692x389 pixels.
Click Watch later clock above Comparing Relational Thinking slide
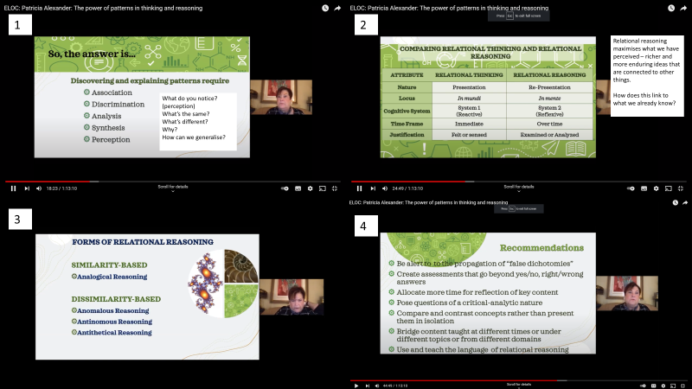[x=671, y=8]
